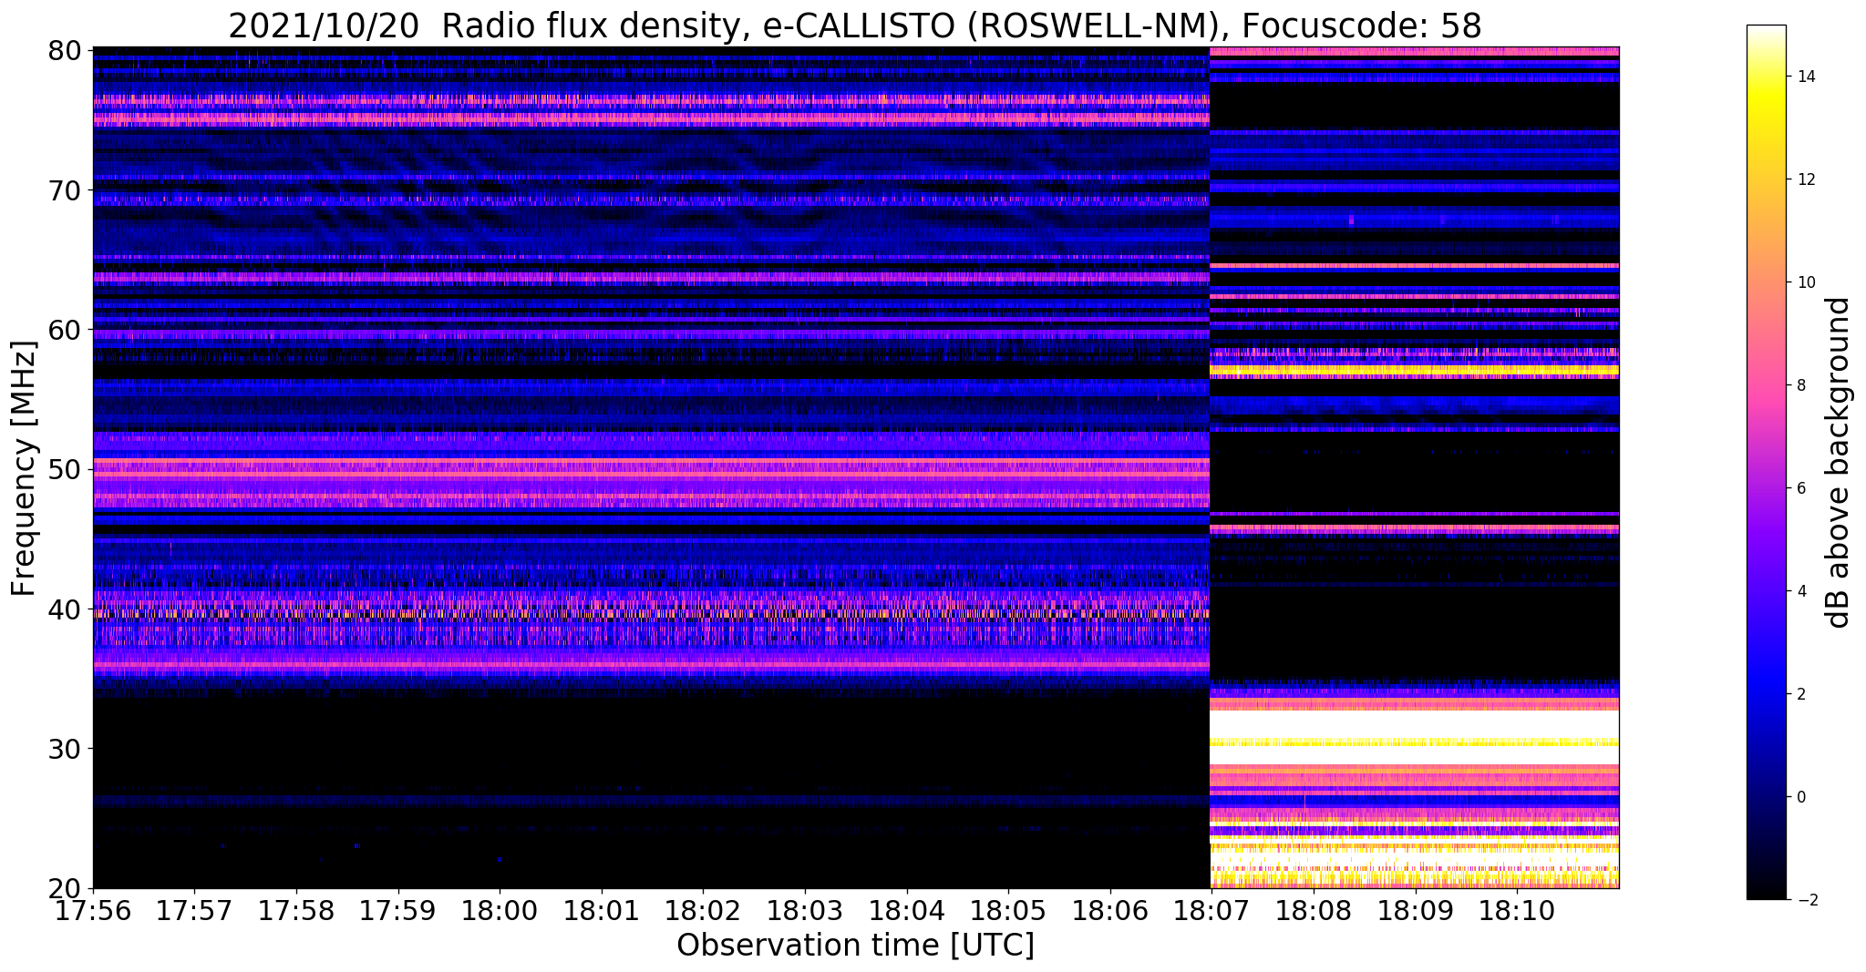Image resolution: width=1866 pixels, height=972 pixels.
Task: Click the 18:06 time tick label
Action: 1110,911
